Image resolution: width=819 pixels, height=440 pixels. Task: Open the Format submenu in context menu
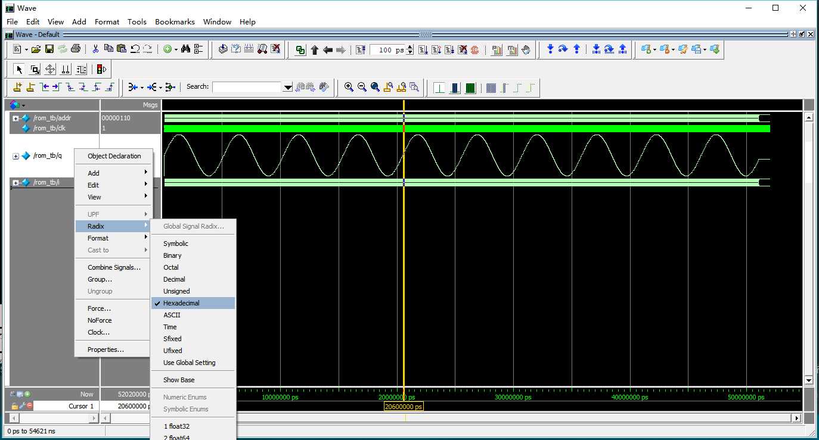point(113,238)
